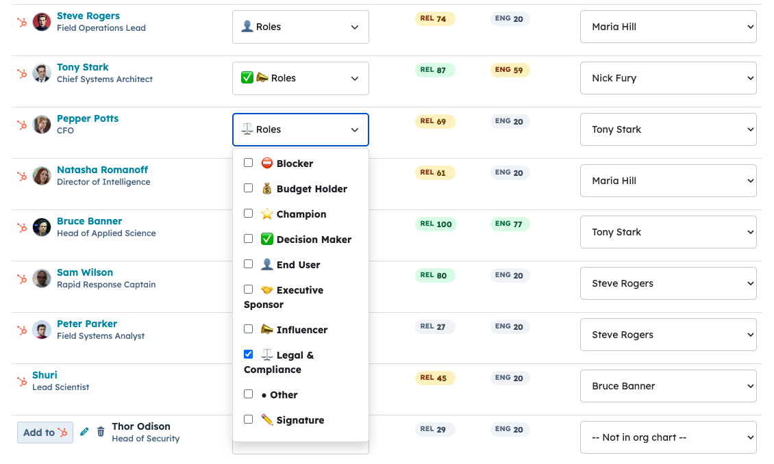Open Bruce Banner's contact link
This screenshot has width=774, height=464.
89,221
